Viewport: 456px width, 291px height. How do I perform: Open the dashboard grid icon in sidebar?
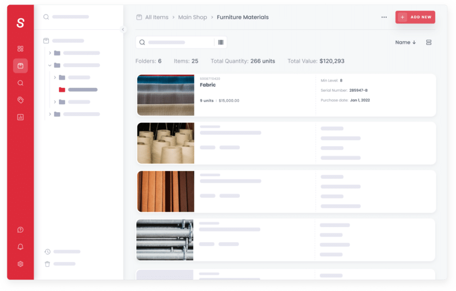[20, 48]
